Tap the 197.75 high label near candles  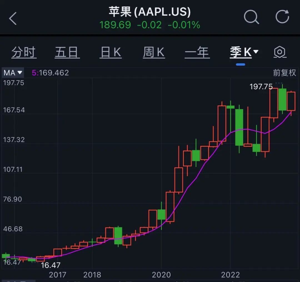click(x=261, y=87)
